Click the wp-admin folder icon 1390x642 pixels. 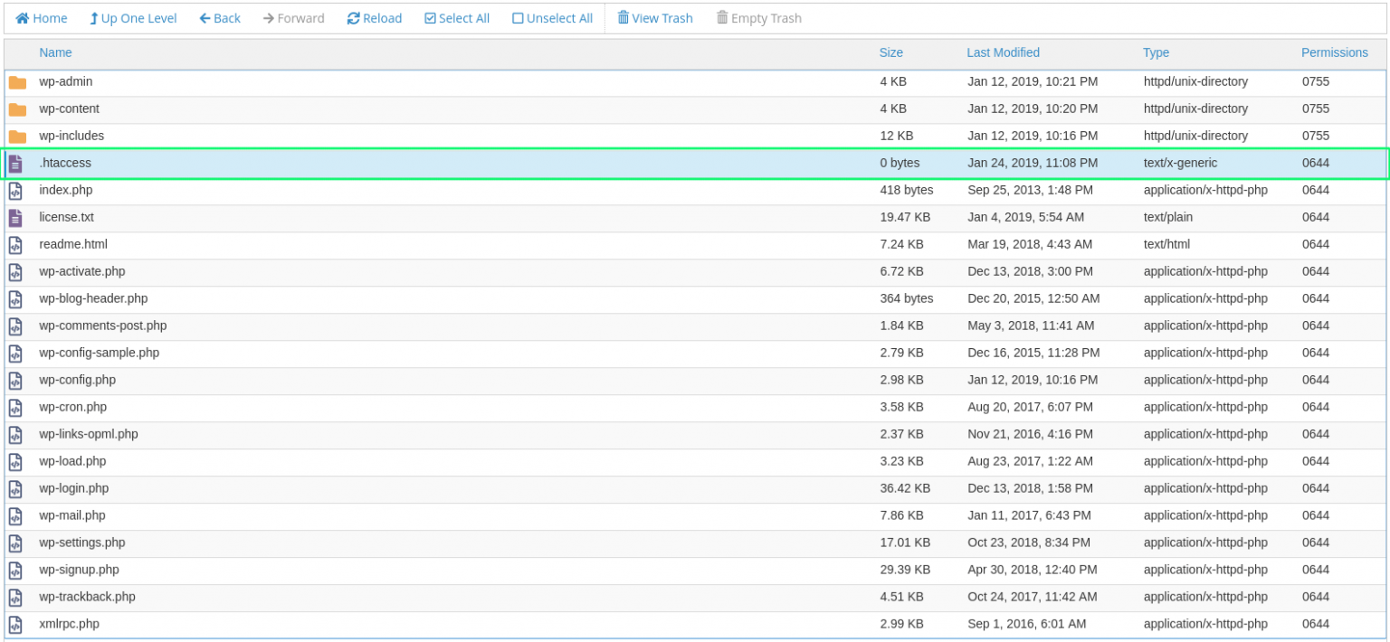click(x=17, y=82)
